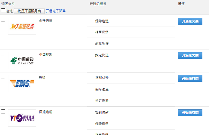Select 货到付款 service under EMS
The image size is (209, 135).
coord(102,78)
